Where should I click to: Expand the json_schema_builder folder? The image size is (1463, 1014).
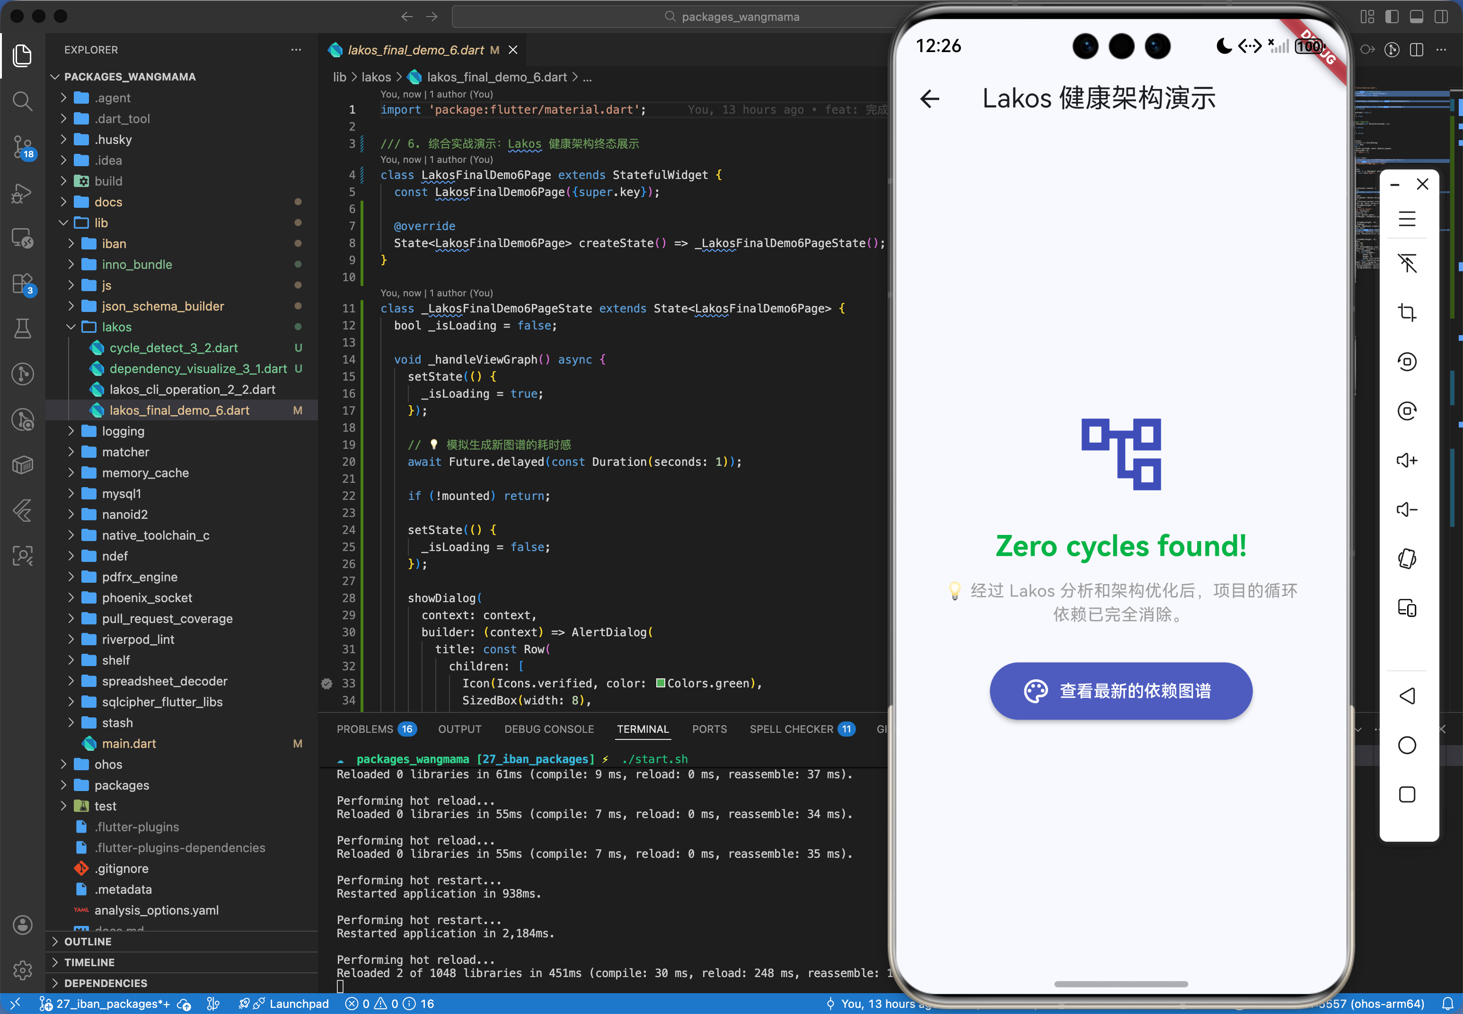(x=163, y=306)
